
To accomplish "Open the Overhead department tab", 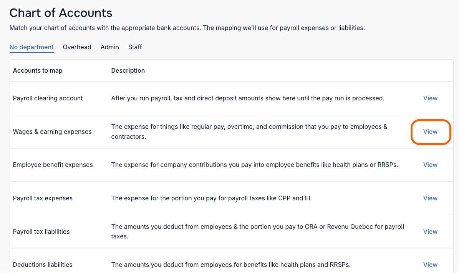I will click(x=77, y=47).
